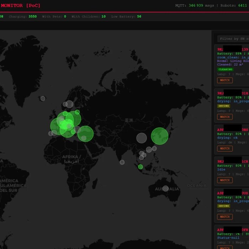Image resolution: width=249 pixels, height=249 pixels.
Task: Click the 'Low Battery: 56' stat
Action: click(126, 16)
